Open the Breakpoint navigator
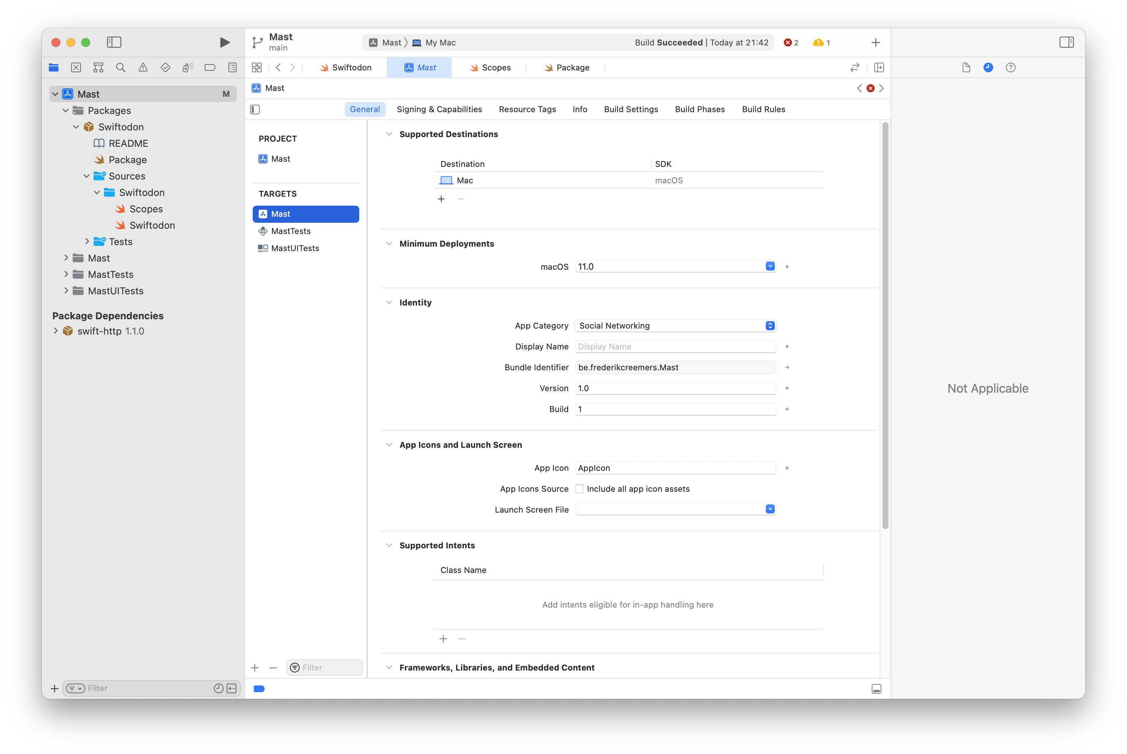The image size is (1127, 754). point(210,67)
